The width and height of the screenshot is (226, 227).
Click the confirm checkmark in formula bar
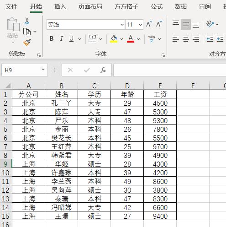pyautogui.click(x=87, y=70)
